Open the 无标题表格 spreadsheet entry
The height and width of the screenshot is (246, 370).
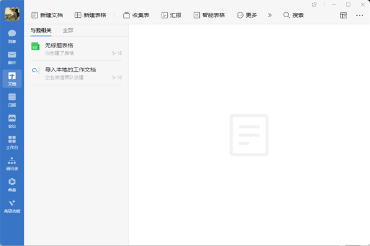pos(76,49)
